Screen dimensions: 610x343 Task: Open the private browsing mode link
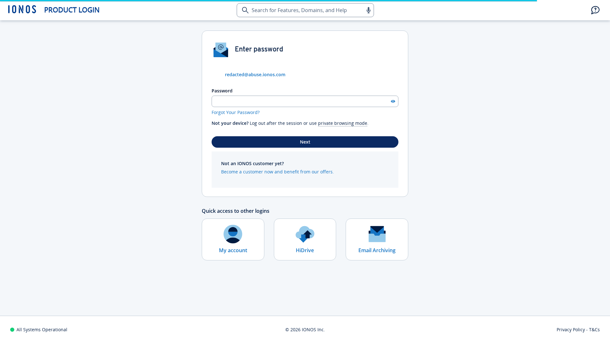click(342, 123)
